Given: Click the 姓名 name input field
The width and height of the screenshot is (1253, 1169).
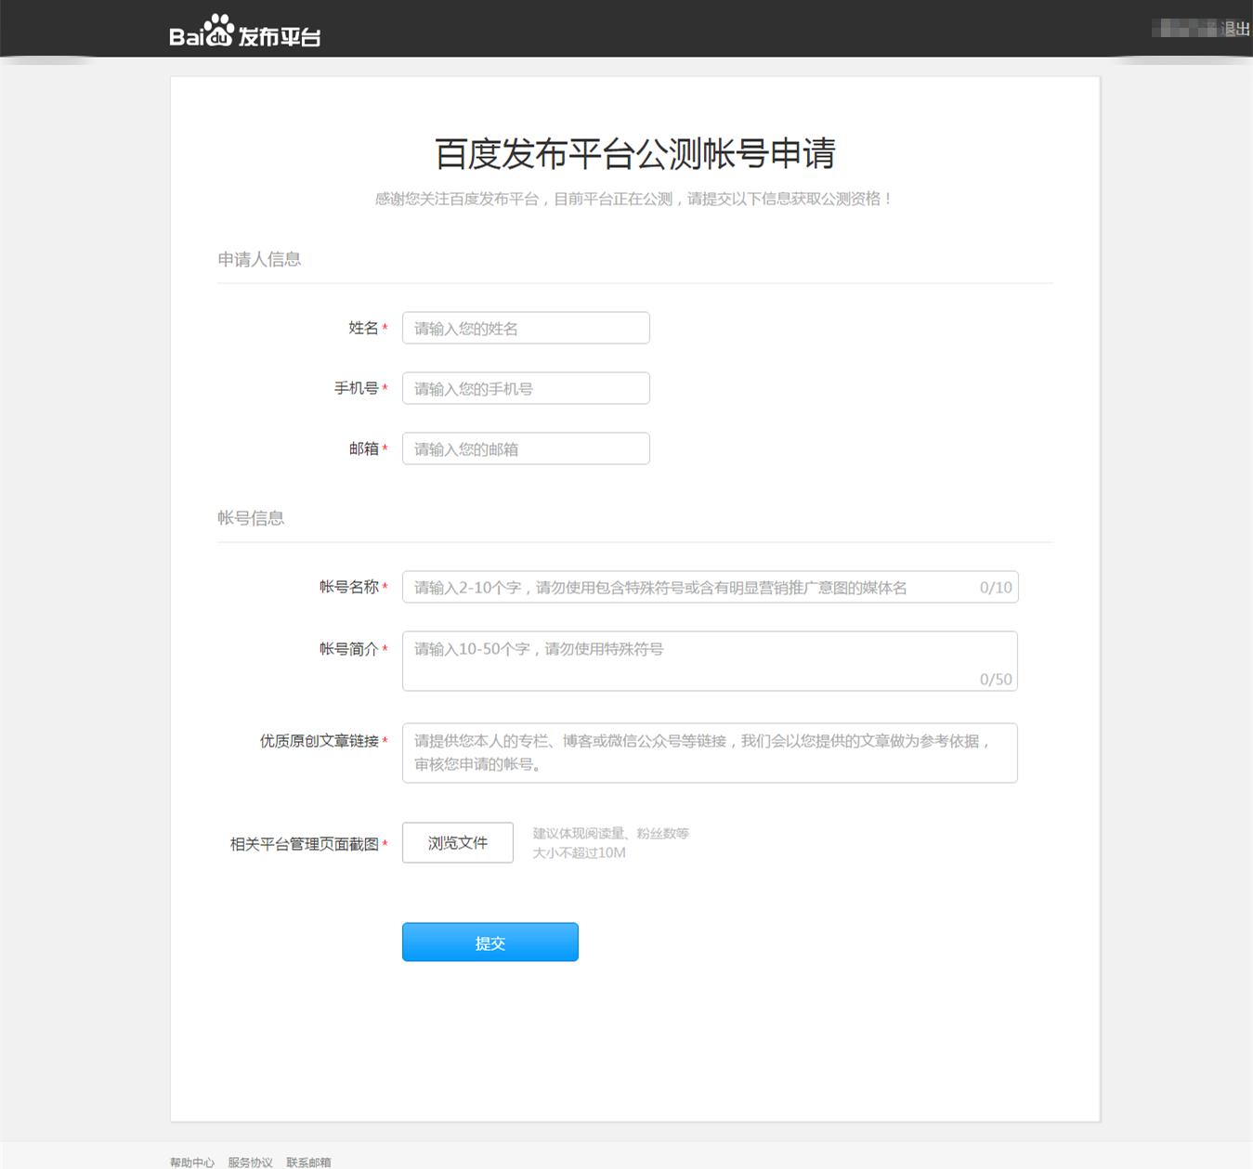Looking at the screenshot, I should pyautogui.click(x=525, y=328).
